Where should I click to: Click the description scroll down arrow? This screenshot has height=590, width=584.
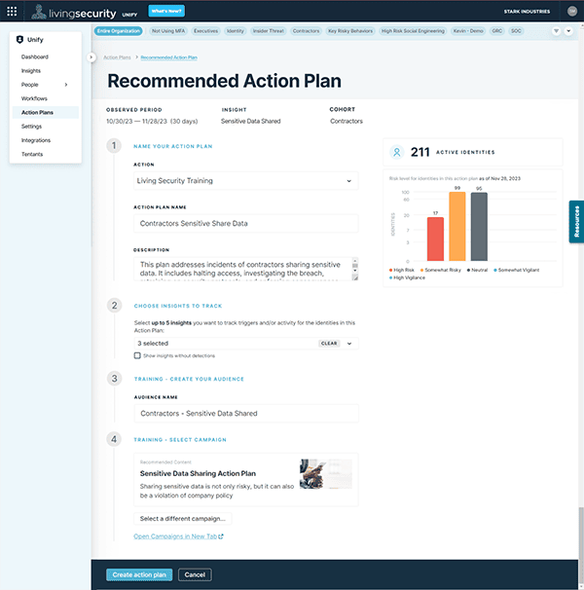click(x=355, y=271)
